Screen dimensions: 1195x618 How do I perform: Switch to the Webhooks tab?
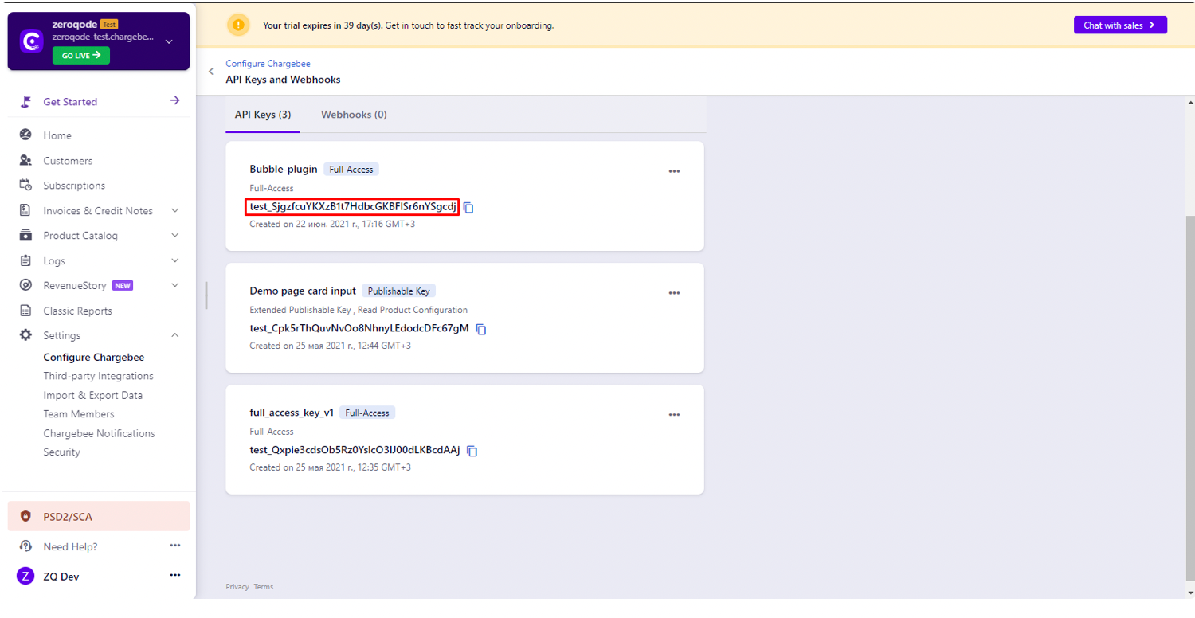click(354, 114)
